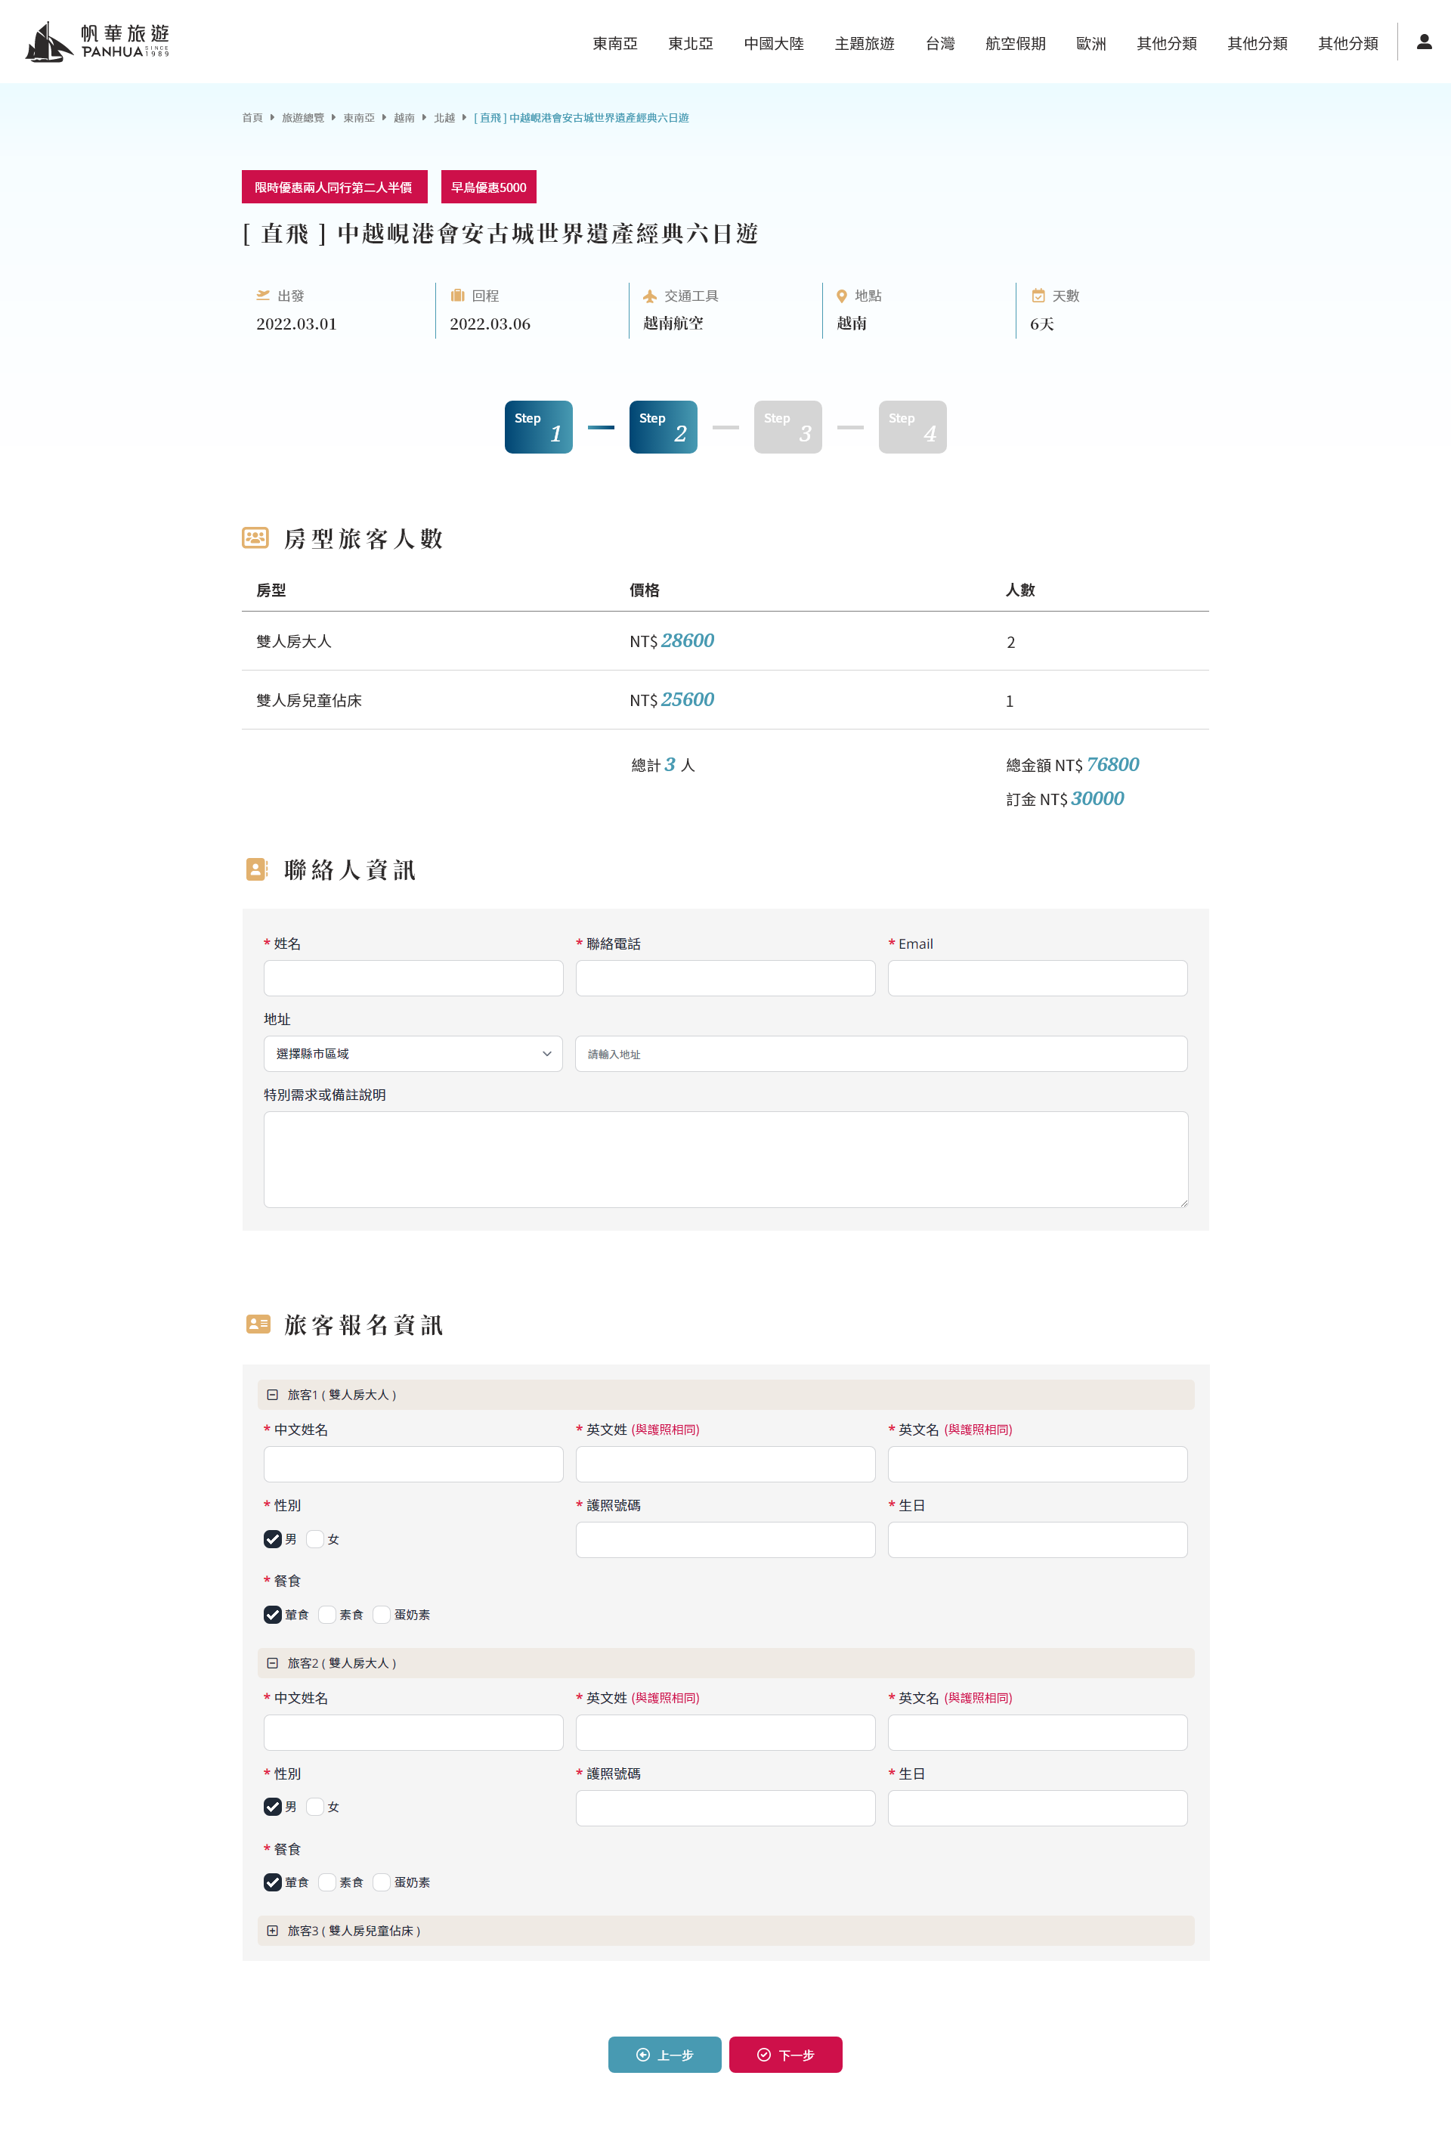Image resolution: width=1451 pixels, height=2156 pixels.
Task: Open the 東北亞 nav menu
Action: (690, 44)
